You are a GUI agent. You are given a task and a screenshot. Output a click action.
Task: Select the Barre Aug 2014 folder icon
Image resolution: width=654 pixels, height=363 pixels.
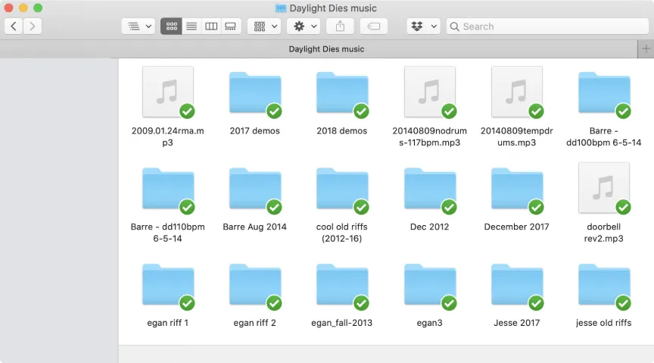click(255, 189)
